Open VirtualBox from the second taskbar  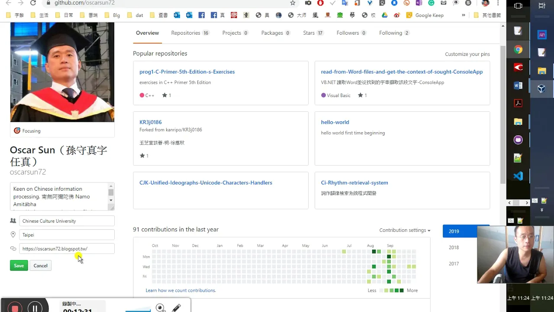[541, 89]
